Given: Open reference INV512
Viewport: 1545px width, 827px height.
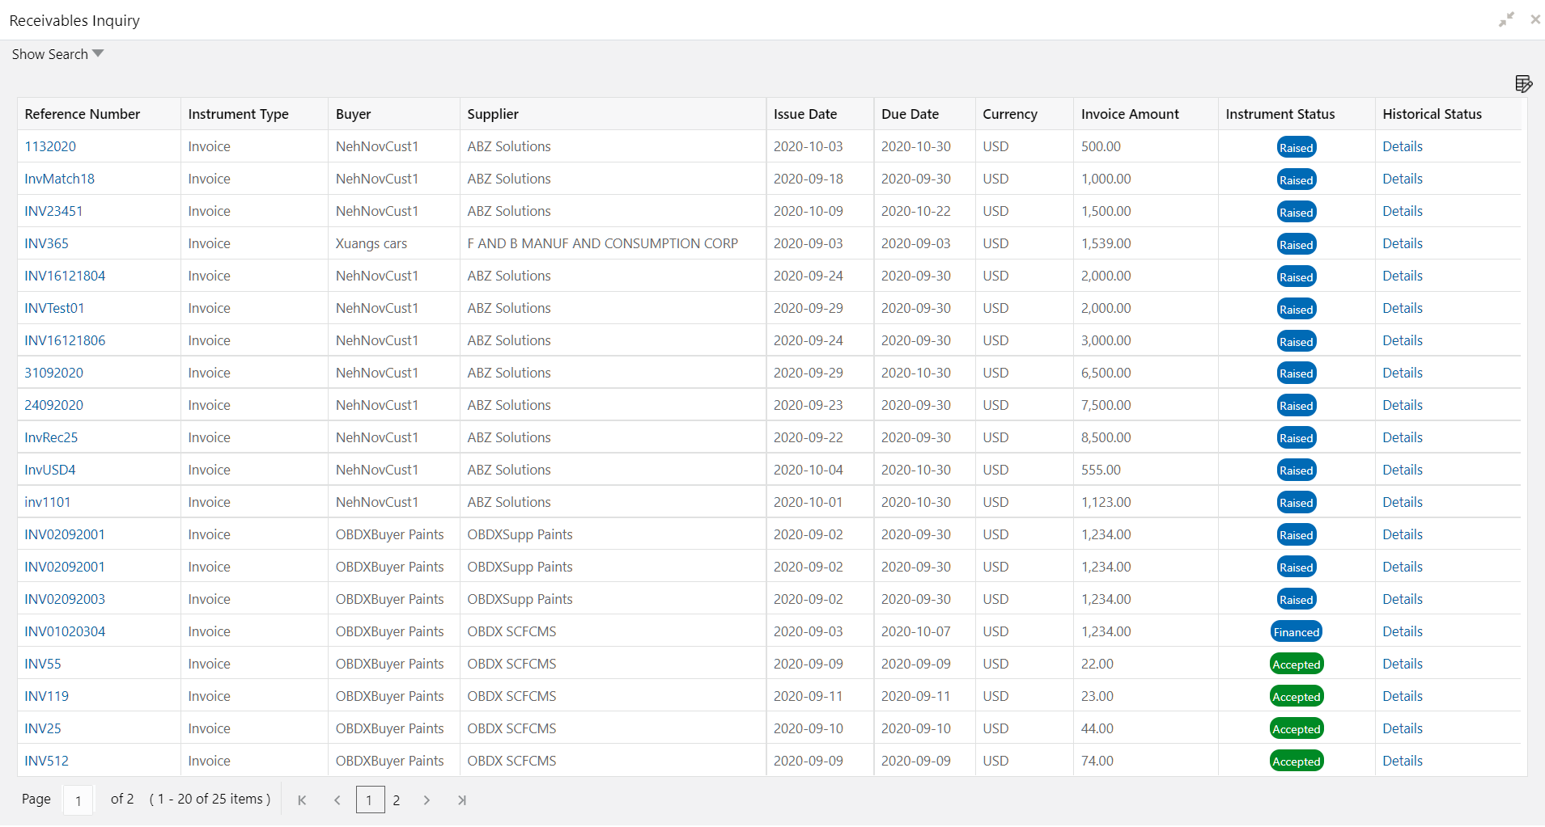Looking at the screenshot, I should 46,761.
